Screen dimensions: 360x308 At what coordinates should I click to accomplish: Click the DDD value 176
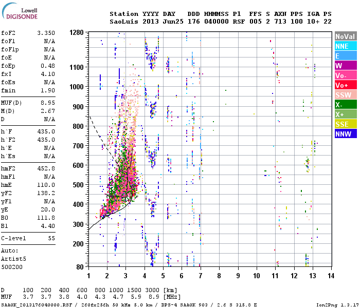[x=193, y=22]
